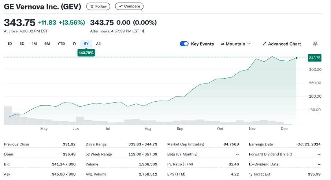Click the 343.75 current price marker label

[x=315, y=58]
